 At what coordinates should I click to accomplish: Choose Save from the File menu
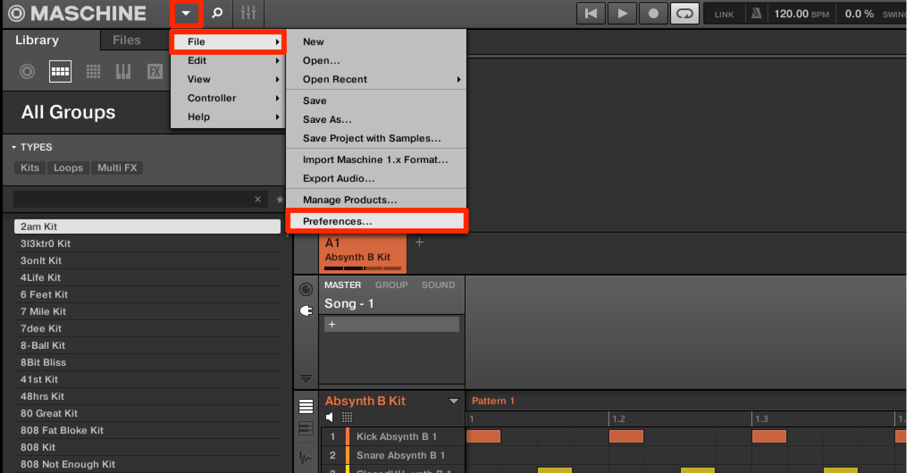coord(376,101)
